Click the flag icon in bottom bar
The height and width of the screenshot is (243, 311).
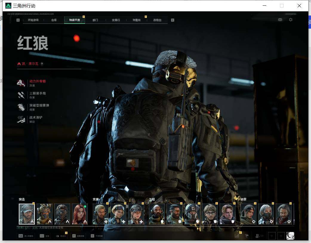[x=247, y=236]
